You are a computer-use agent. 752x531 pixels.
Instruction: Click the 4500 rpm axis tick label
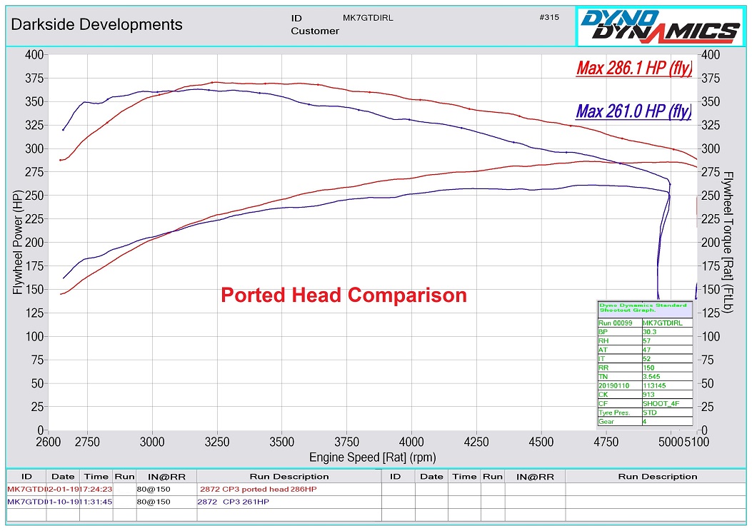[541, 442]
